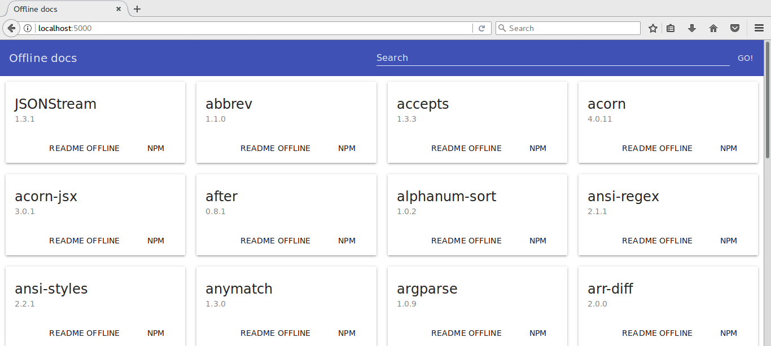This screenshot has width=771, height=346.
Task: Open README OFFLINE for abbrev
Action: [275, 148]
